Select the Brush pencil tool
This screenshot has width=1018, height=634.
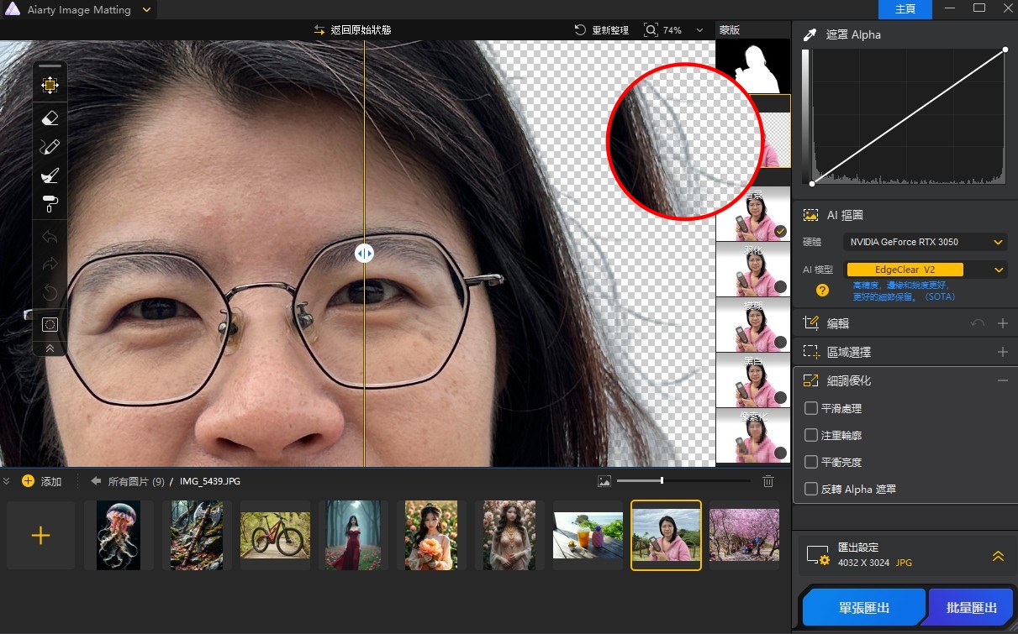pyautogui.click(x=50, y=148)
